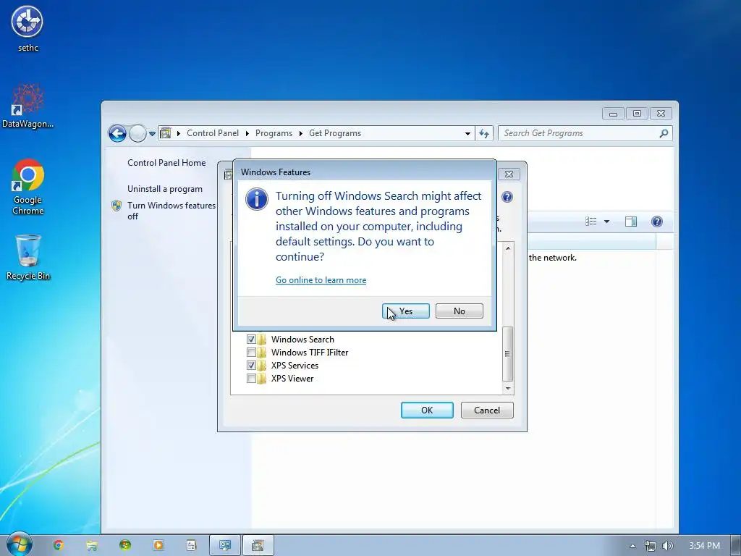Toggle the preview pane icon

click(x=631, y=222)
